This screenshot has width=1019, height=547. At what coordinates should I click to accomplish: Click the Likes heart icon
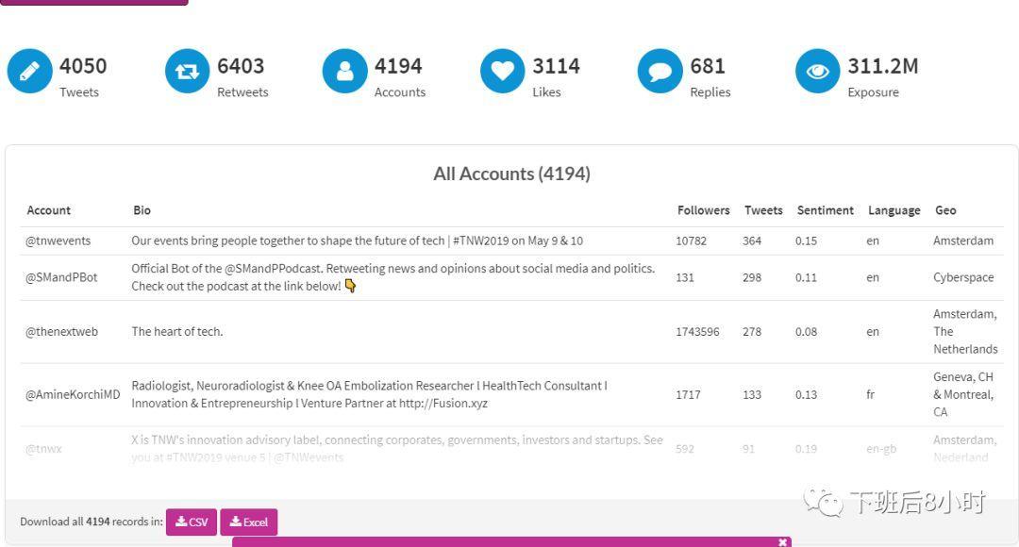click(x=503, y=72)
